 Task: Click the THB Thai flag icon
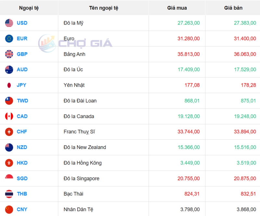click(x=9, y=194)
